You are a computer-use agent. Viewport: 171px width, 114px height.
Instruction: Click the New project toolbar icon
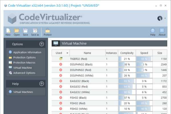click(8, 31)
